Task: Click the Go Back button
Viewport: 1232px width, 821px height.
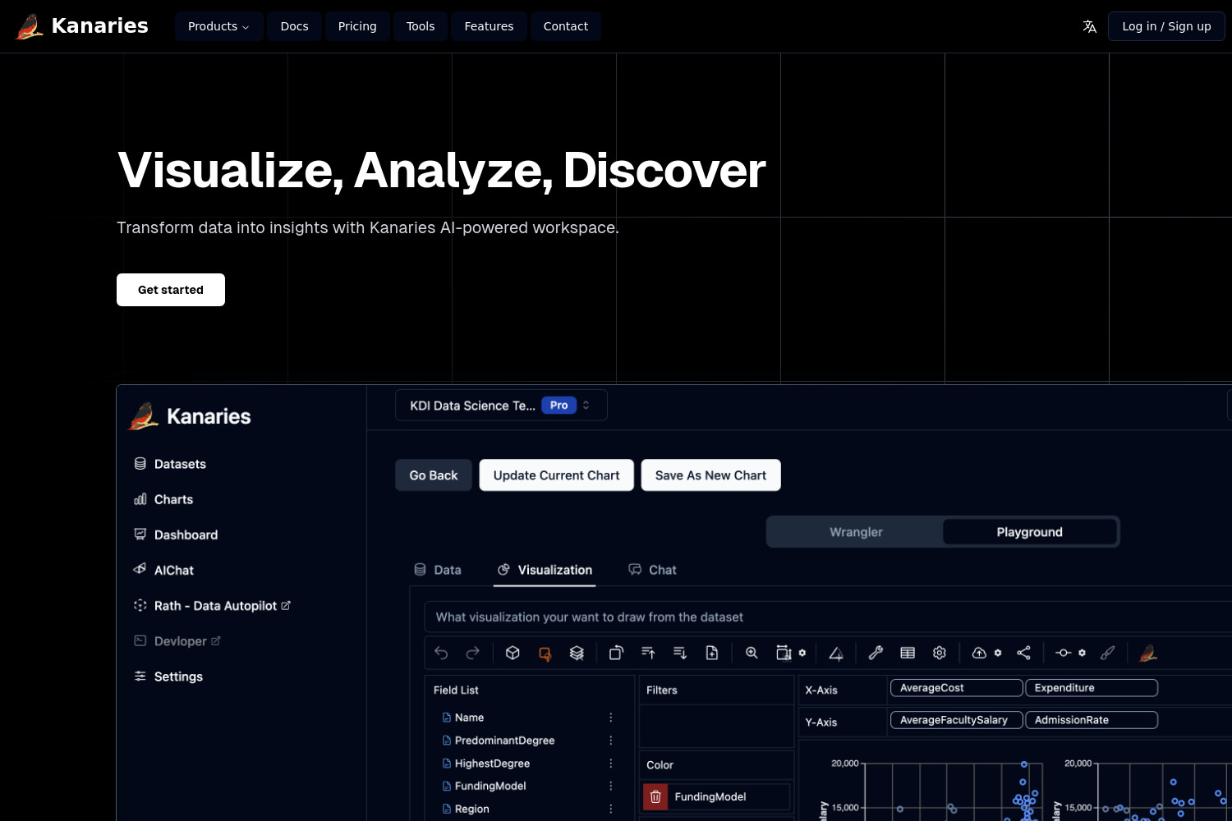Action: [434, 475]
